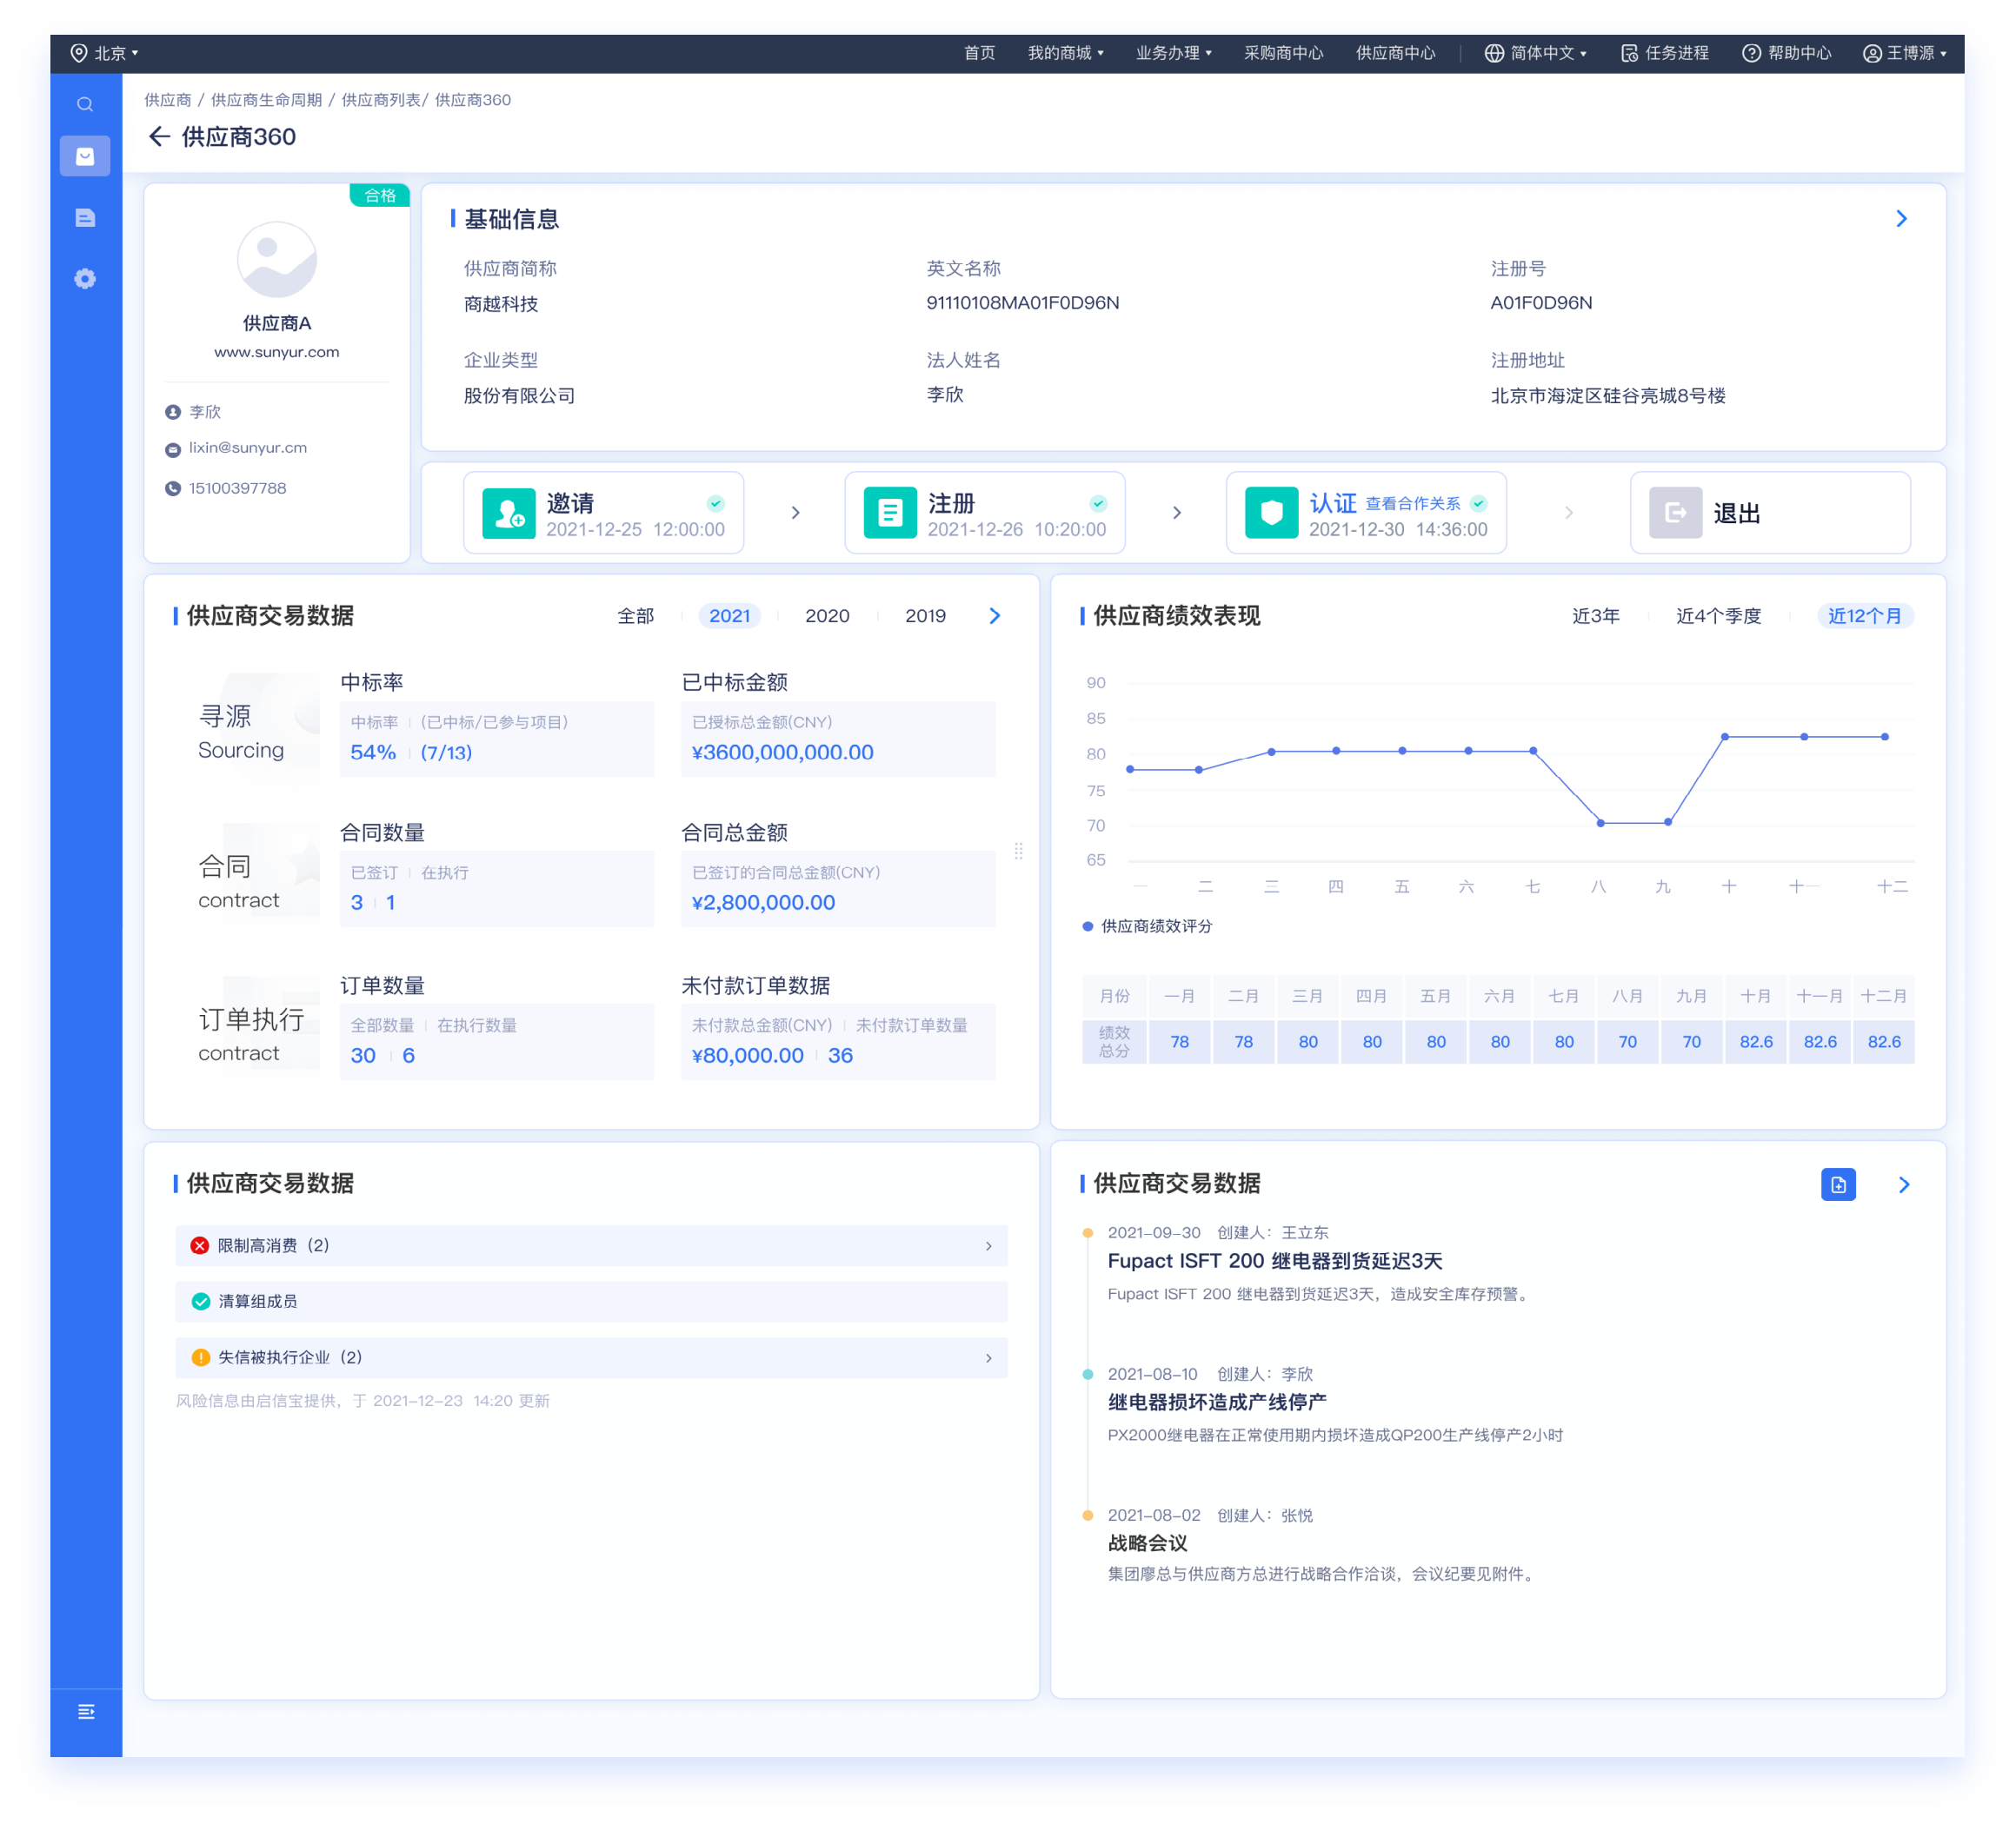Click the supplier avatar image
This screenshot has height=1824, width=2016.
[x=277, y=260]
